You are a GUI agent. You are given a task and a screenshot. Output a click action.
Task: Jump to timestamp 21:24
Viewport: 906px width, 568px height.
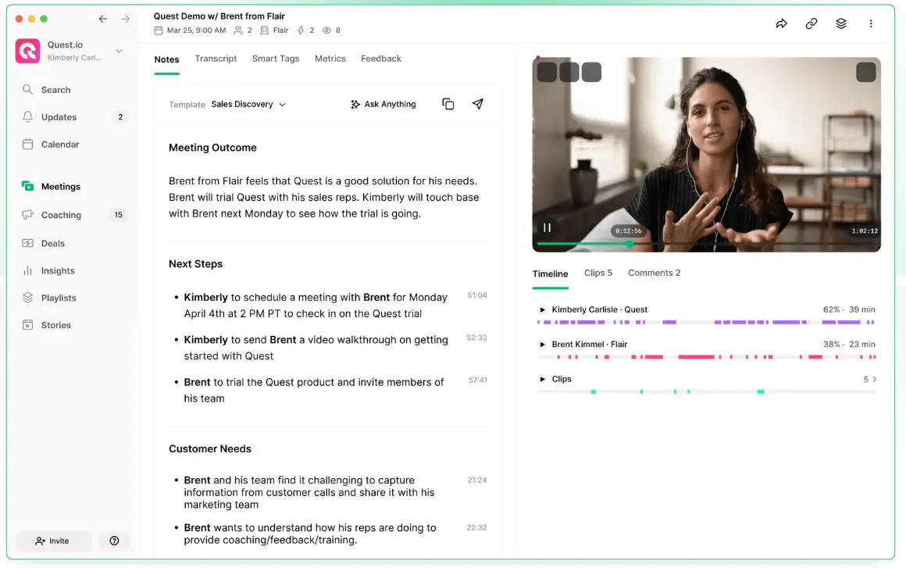(477, 480)
